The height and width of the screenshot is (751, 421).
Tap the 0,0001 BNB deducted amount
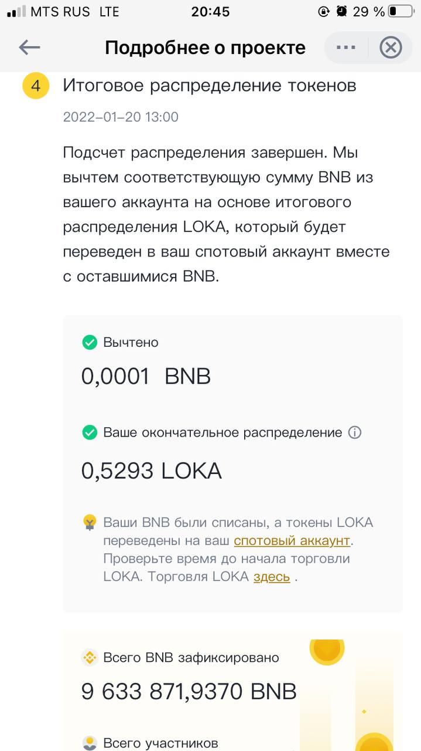point(146,376)
